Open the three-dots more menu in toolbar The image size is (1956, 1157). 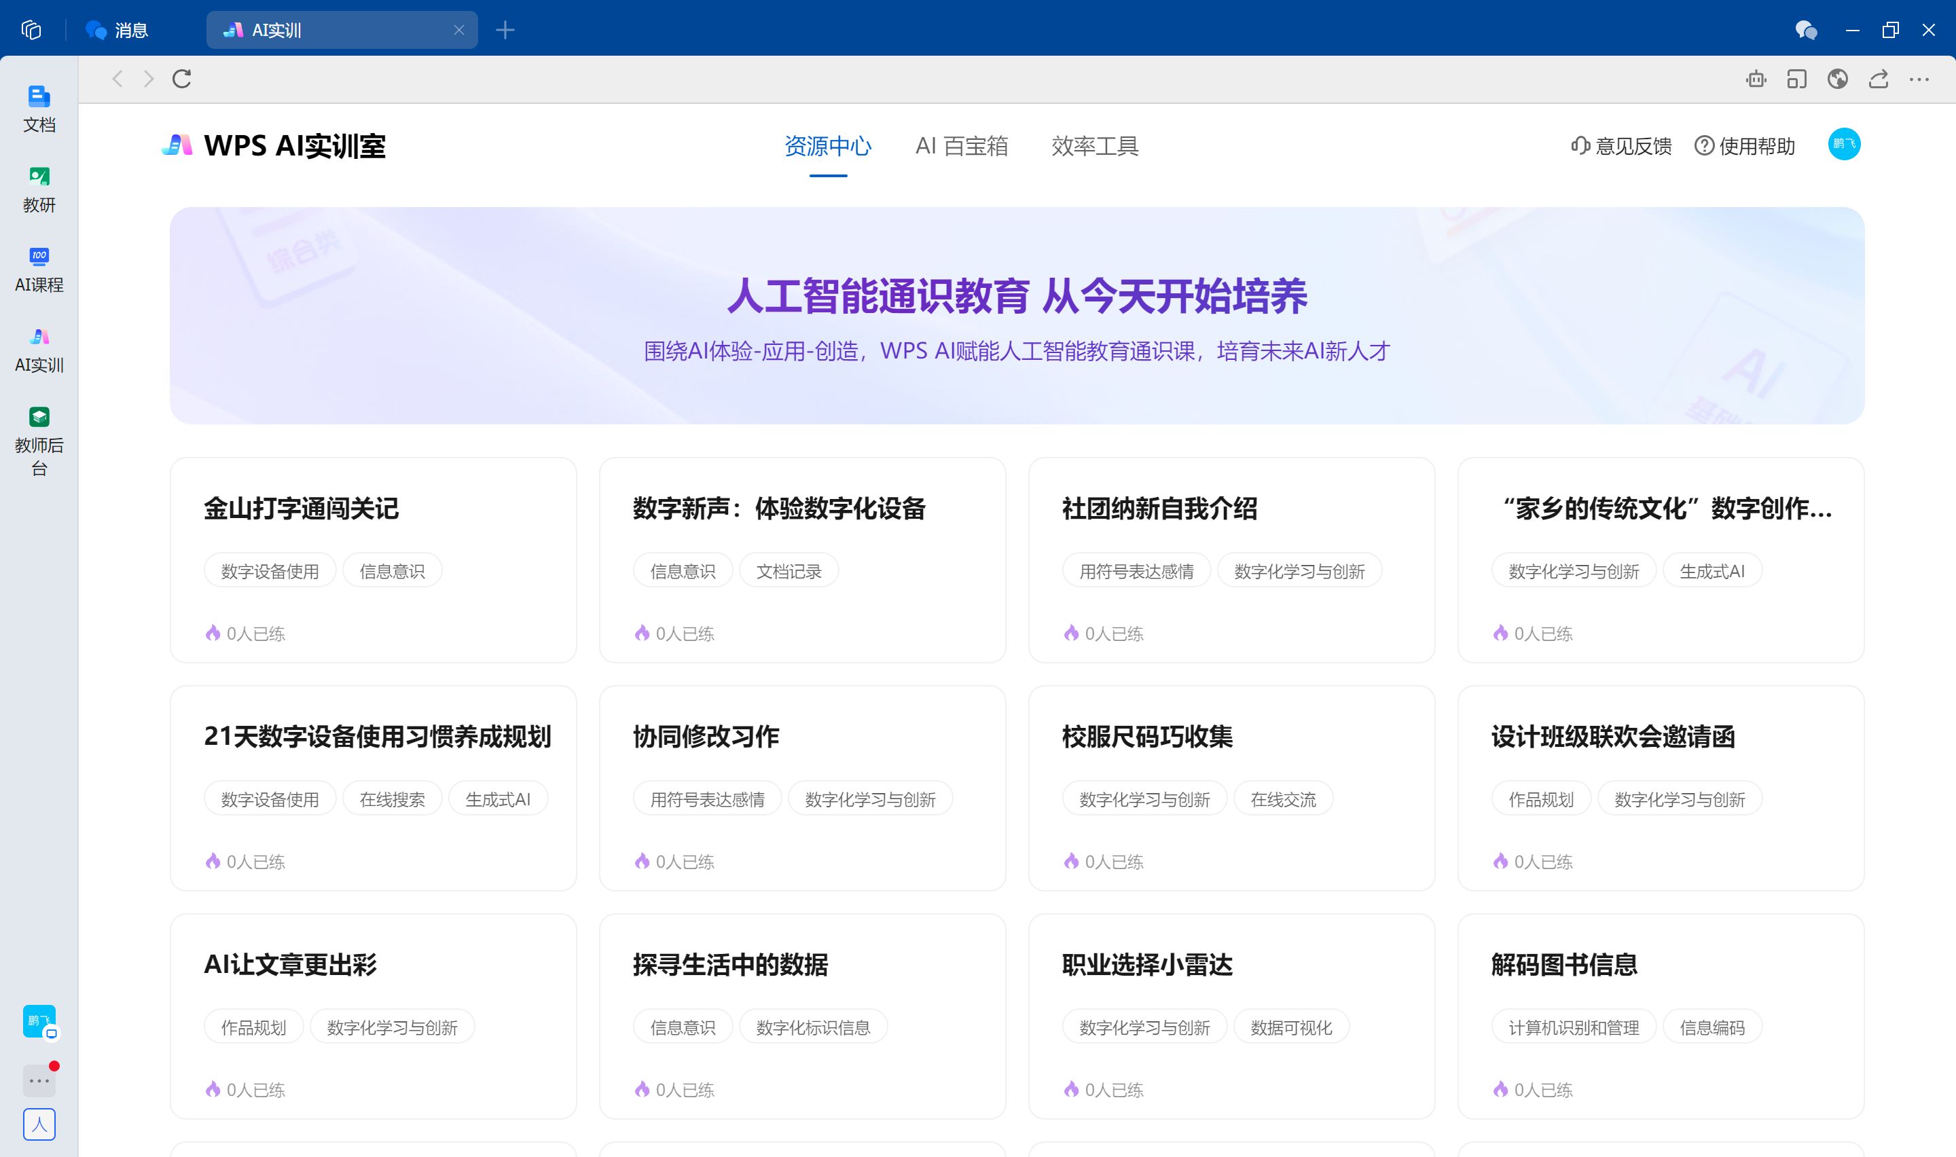click(1919, 79)
